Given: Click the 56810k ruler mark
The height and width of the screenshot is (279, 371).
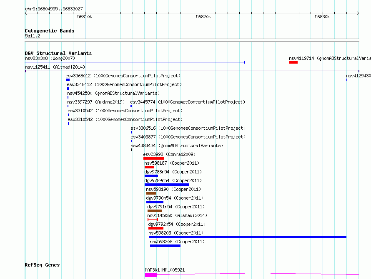Looking at the screenshot, I should click(x=85, y=17).
